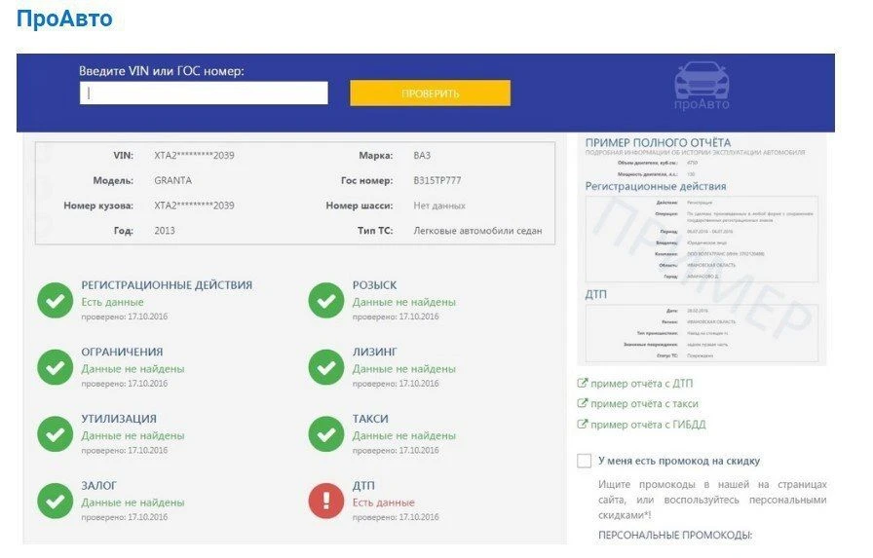
Task: Select the ДТП Есть данные result text
Action: 384,502
